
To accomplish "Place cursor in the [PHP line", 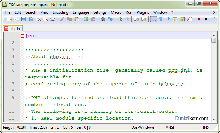I will [x=118, y=36].
